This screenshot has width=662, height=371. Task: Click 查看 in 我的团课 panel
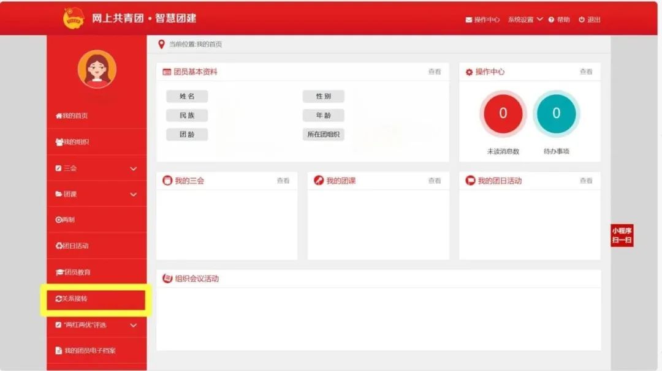pyautogui.click(x=435, y=181)
